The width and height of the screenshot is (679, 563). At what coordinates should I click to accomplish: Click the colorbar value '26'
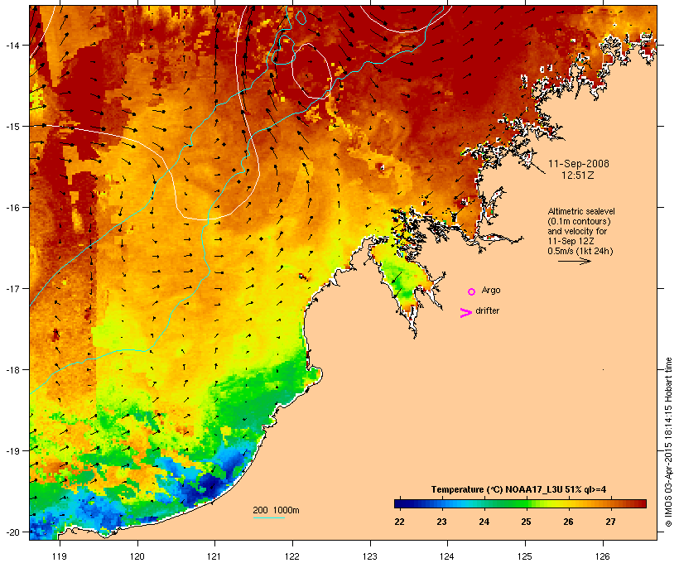pyautogui.click(x=568, y=522)
